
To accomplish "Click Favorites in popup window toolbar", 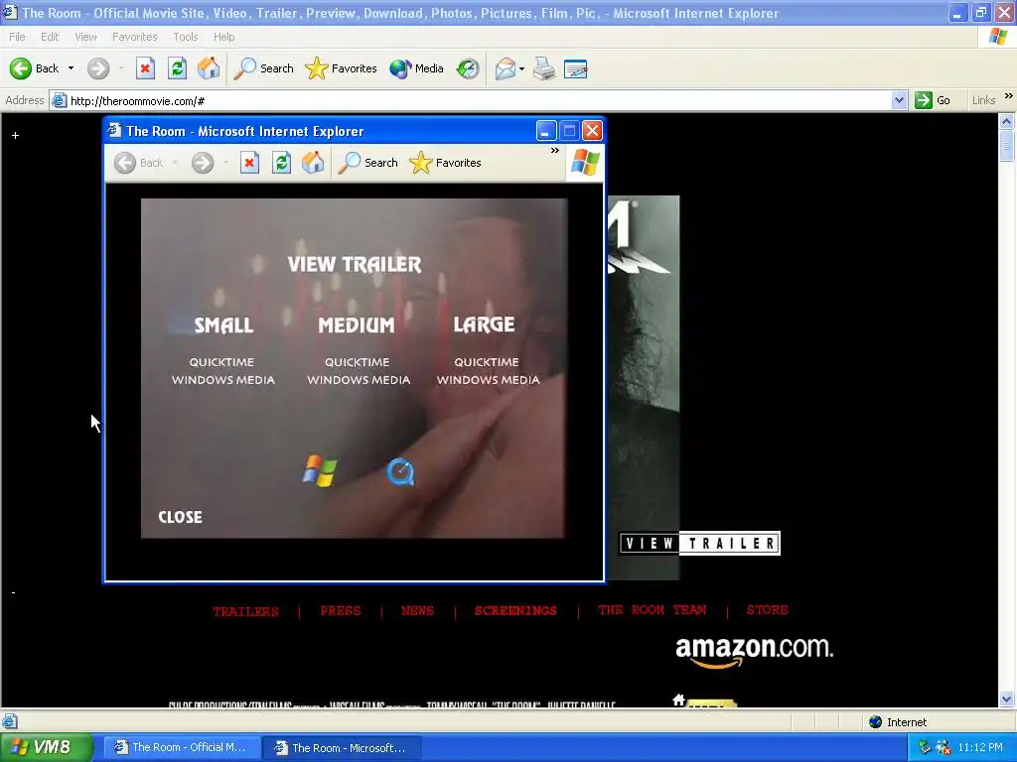I will (445, 163).
